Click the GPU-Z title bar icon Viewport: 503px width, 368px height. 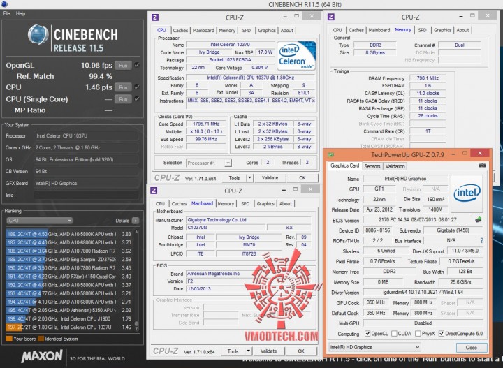click(330, 155)
